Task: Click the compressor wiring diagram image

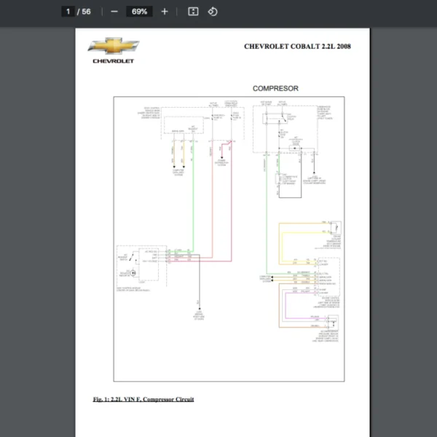Action: tap(229, 239)
